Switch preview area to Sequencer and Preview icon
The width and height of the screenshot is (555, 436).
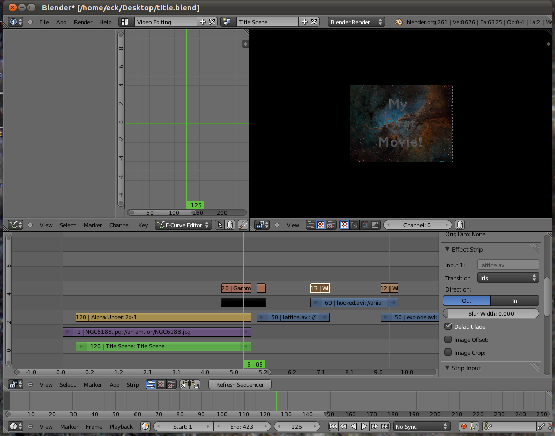pyautogui.click(x=331, y=225)
